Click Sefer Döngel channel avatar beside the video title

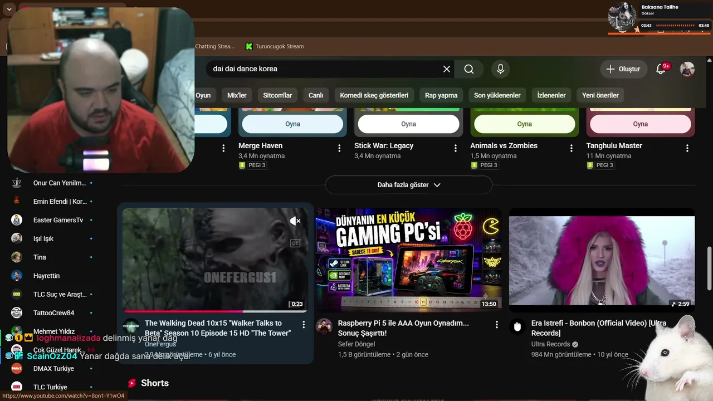pos(324,326)
